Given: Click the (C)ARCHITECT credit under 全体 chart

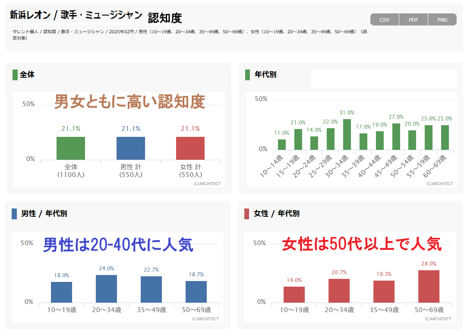Looking at the screenshot, I should [205, 184].
